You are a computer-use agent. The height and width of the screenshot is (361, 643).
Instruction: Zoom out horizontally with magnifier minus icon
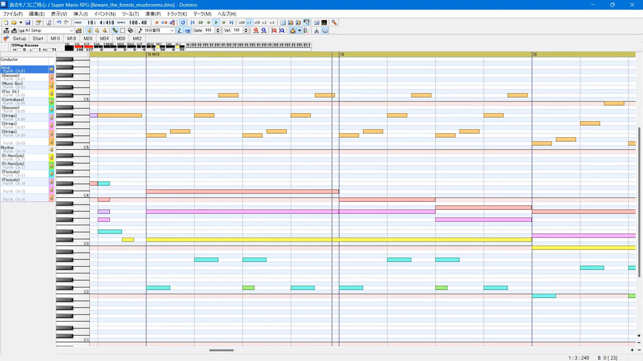coord(264,30)
